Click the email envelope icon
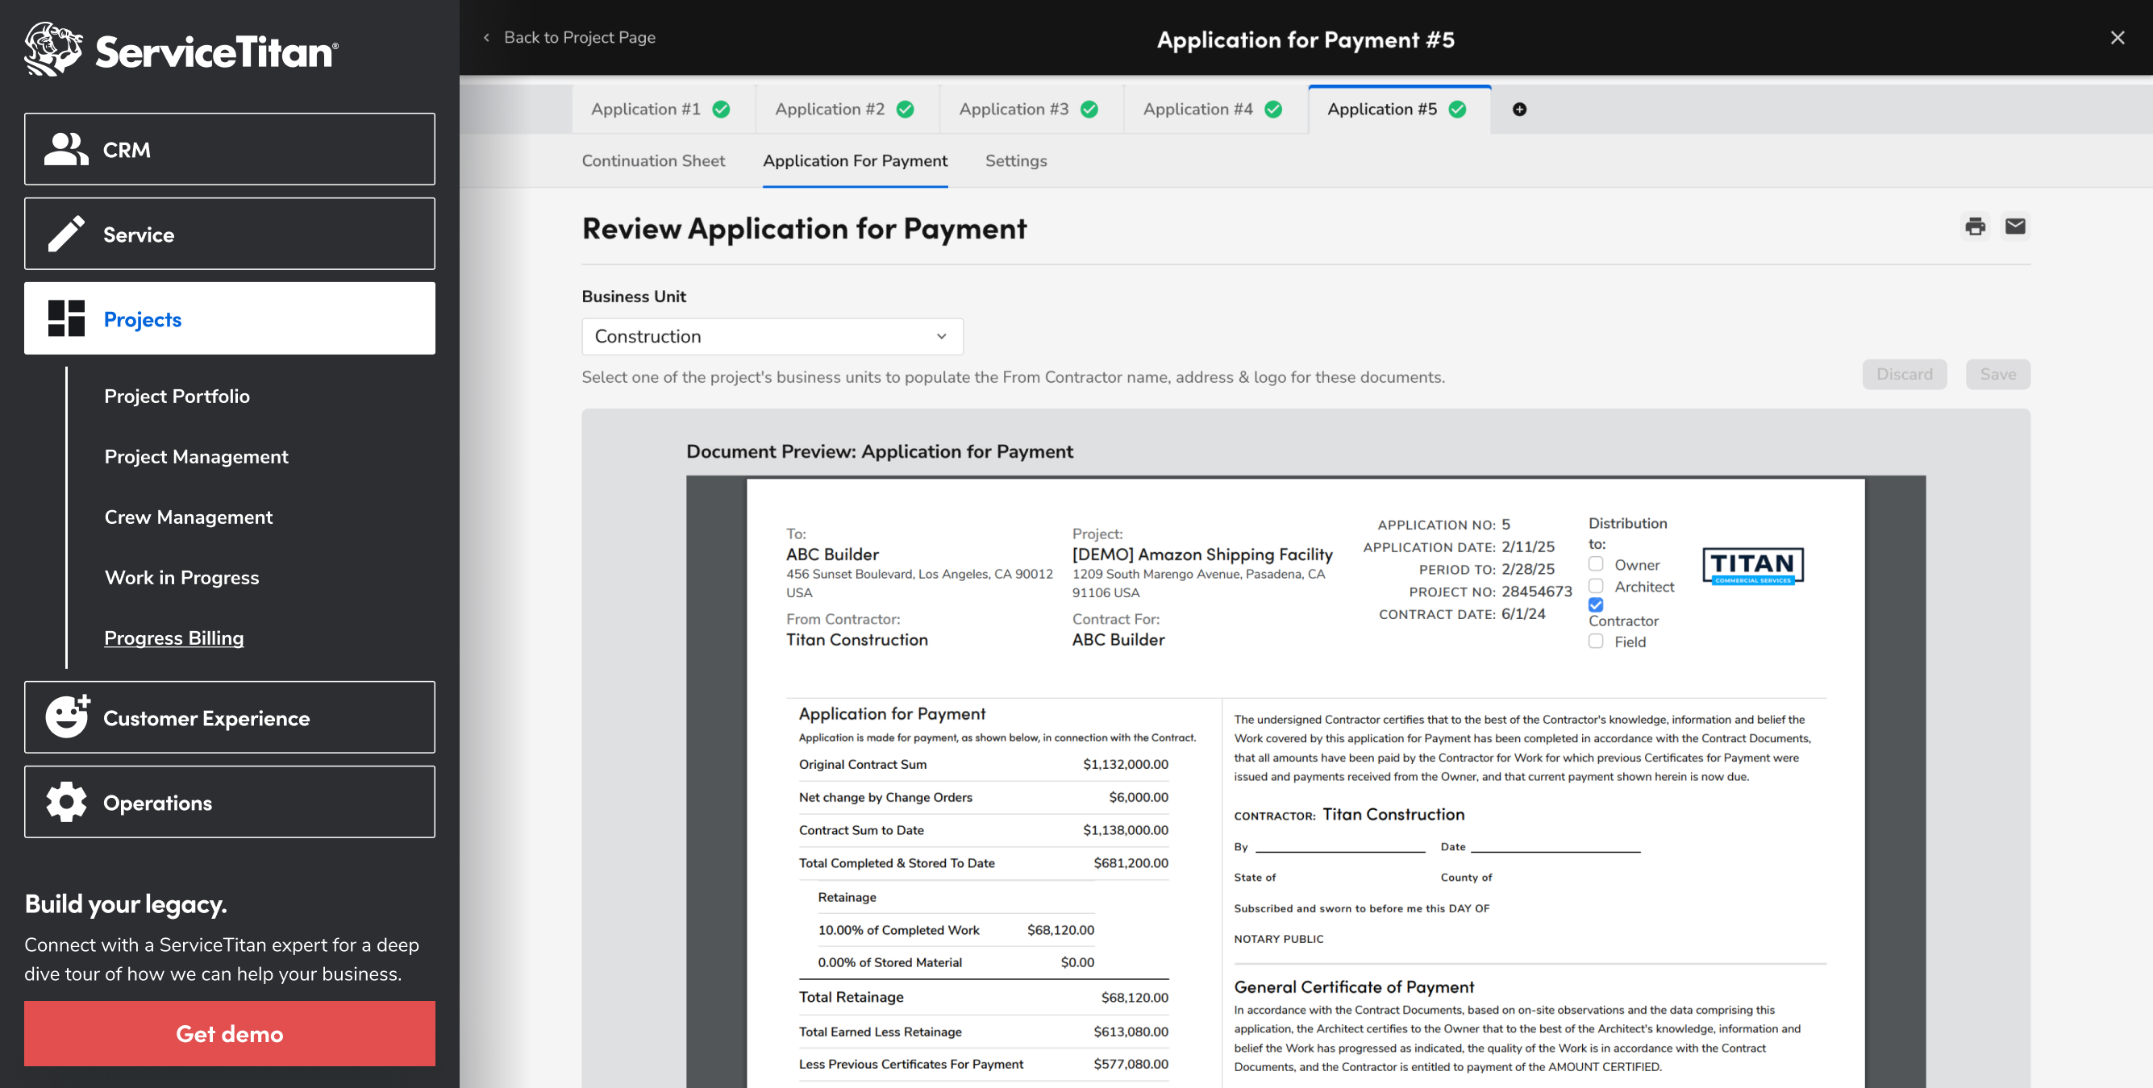This screenshot has width=2153, height=1088. [x=2015, y=226]
